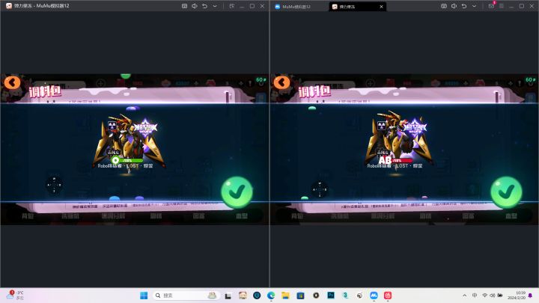Open notification bell in system tray
Image resolution: width=539 pixels, height=303 pixels.
531,296
